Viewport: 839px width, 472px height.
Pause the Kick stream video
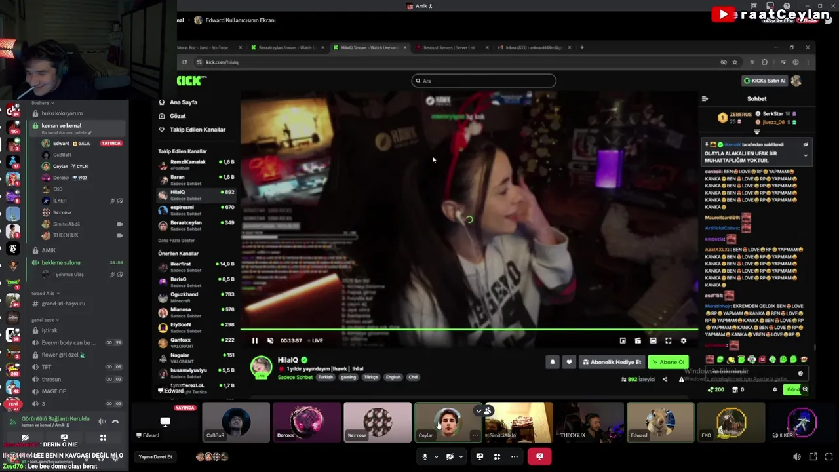tap(255, 340)
